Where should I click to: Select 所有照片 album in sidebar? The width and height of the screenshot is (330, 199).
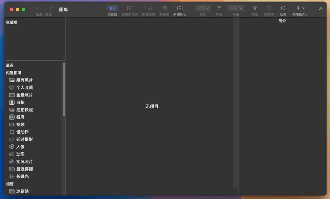pyautogui.click(x=24, y=80)
